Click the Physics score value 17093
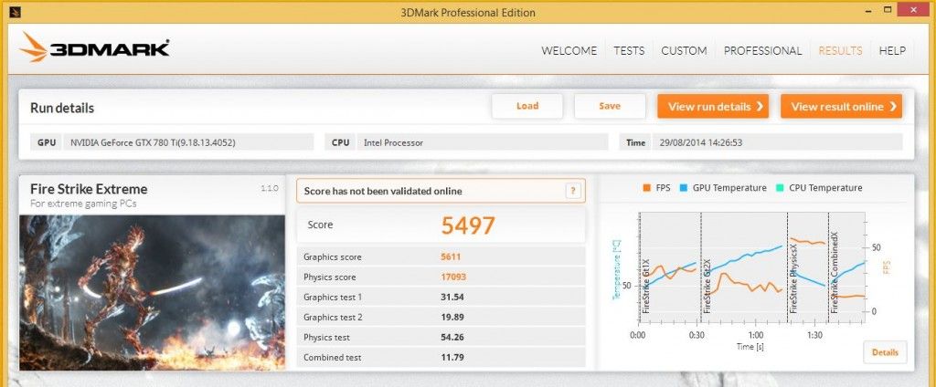This screenshot has height=387, width=936. 453,277
